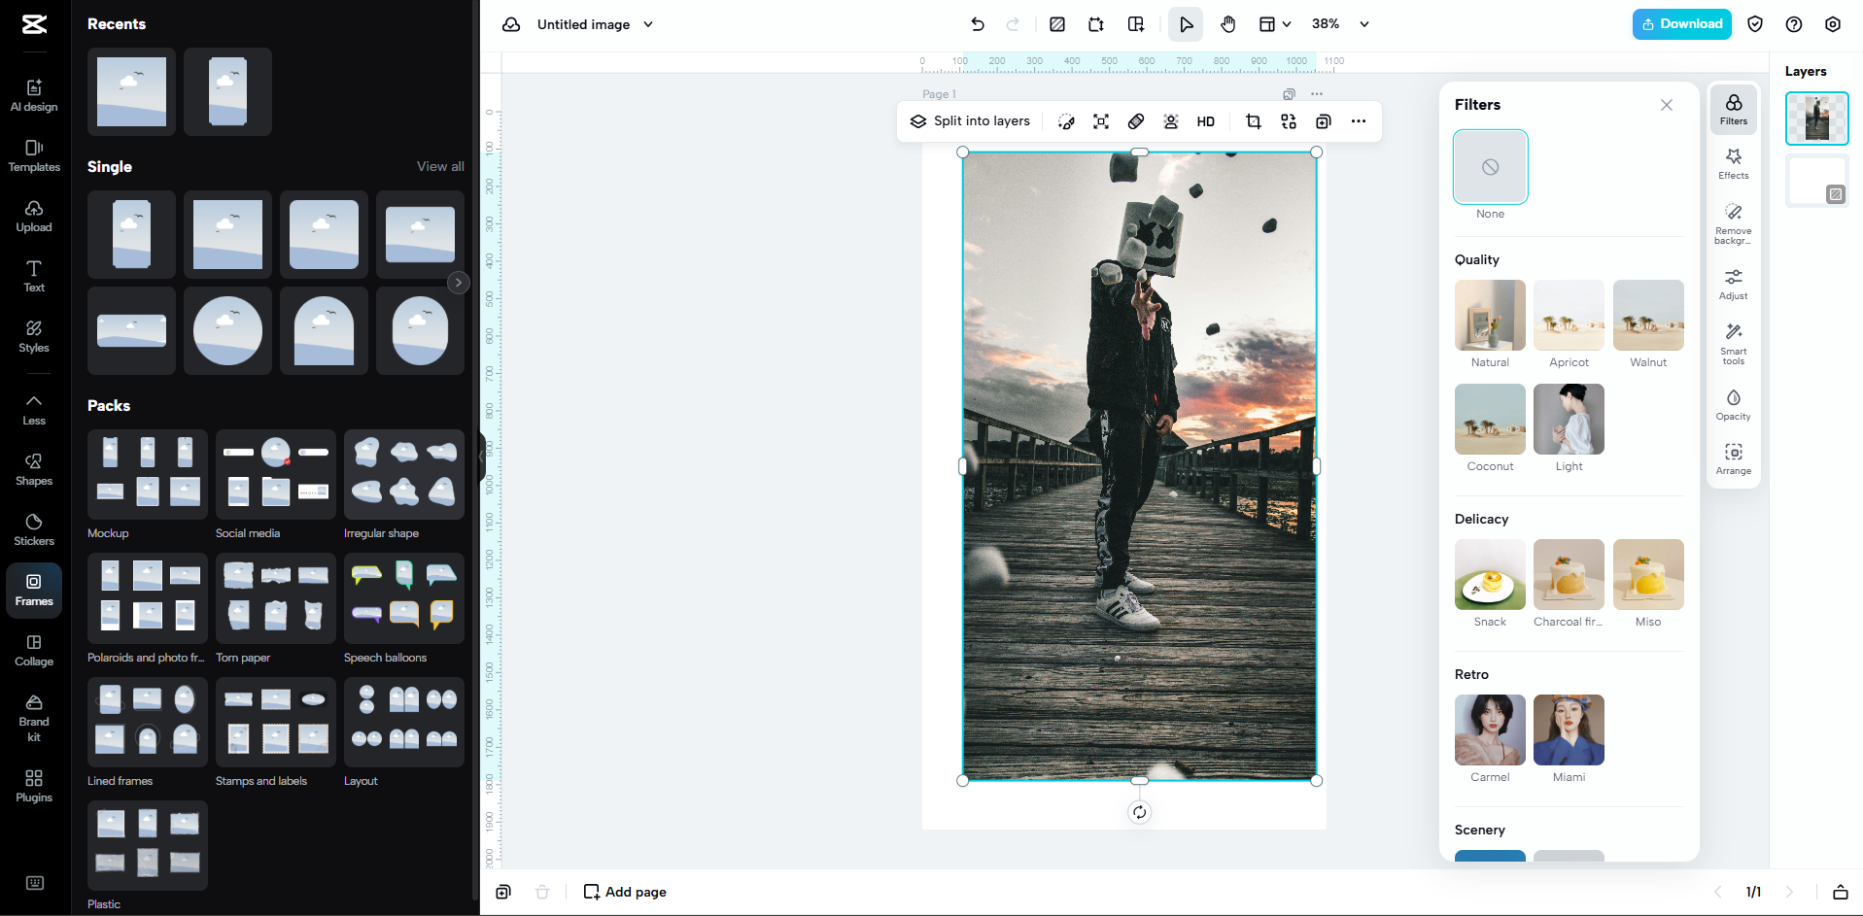Open the Effects panel
Viewport: 1863px width, 916px height.
tap(1733, 163)
